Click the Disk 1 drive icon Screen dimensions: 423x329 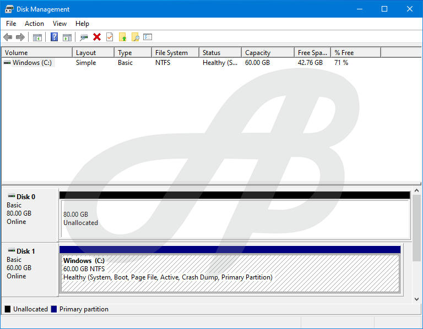coord(11,250)
